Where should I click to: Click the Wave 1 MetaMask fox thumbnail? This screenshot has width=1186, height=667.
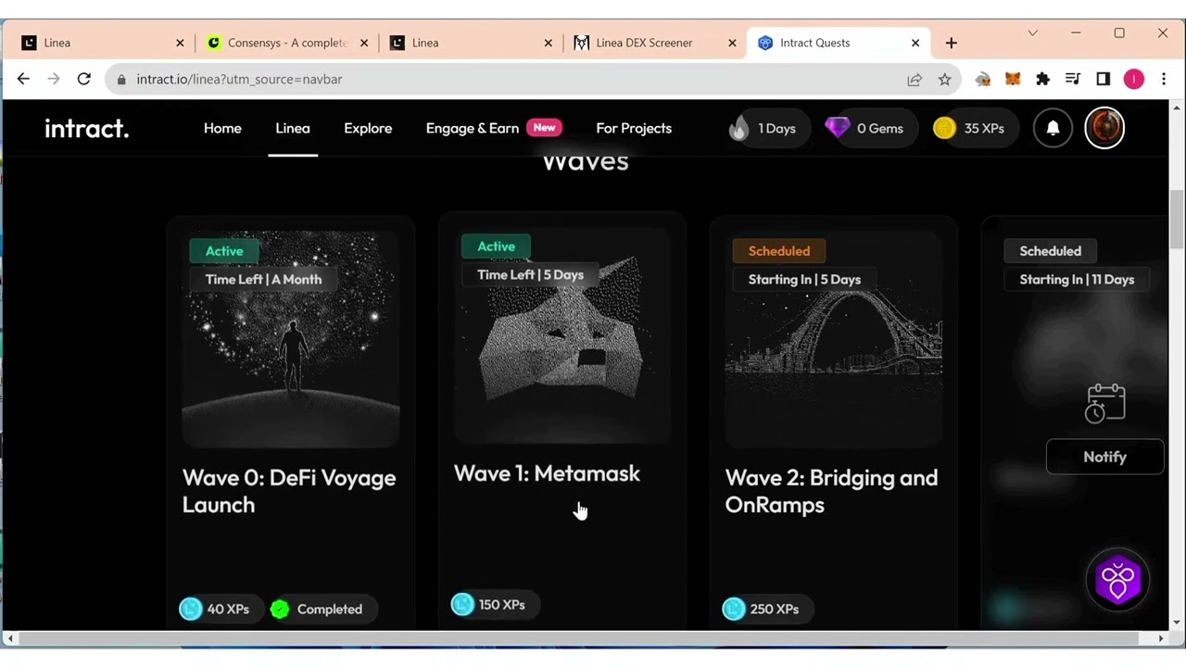(562, 334)
